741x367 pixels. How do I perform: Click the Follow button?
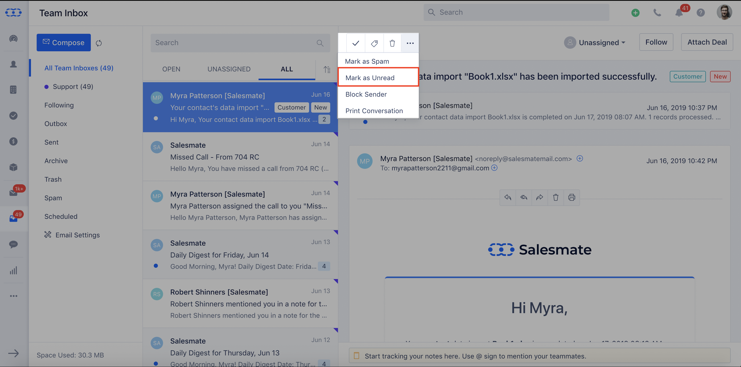click(656, 42)
